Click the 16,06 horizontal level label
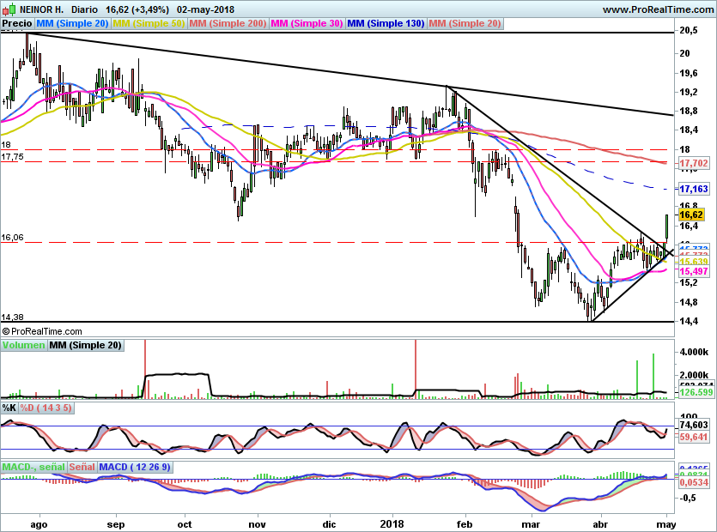This screenshot has height=532, width=717. coord(13,237)
